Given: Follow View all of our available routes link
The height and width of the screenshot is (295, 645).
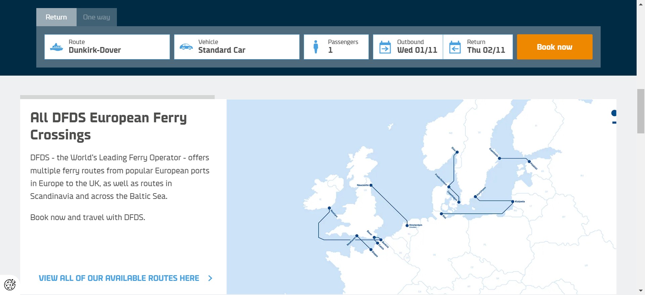Looking at the screenshot, I should point(119,278).
